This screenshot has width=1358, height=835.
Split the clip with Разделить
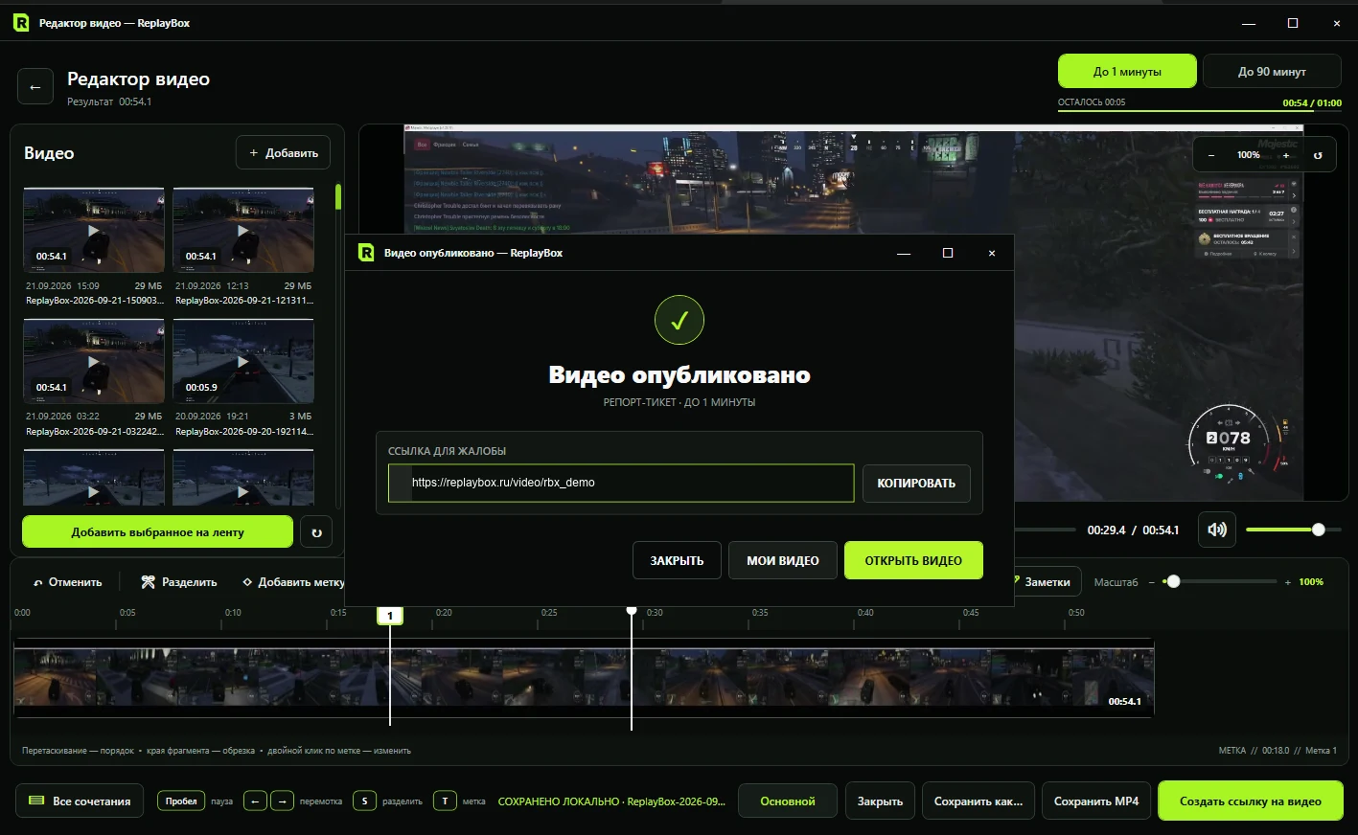click(x=179, y=582)
